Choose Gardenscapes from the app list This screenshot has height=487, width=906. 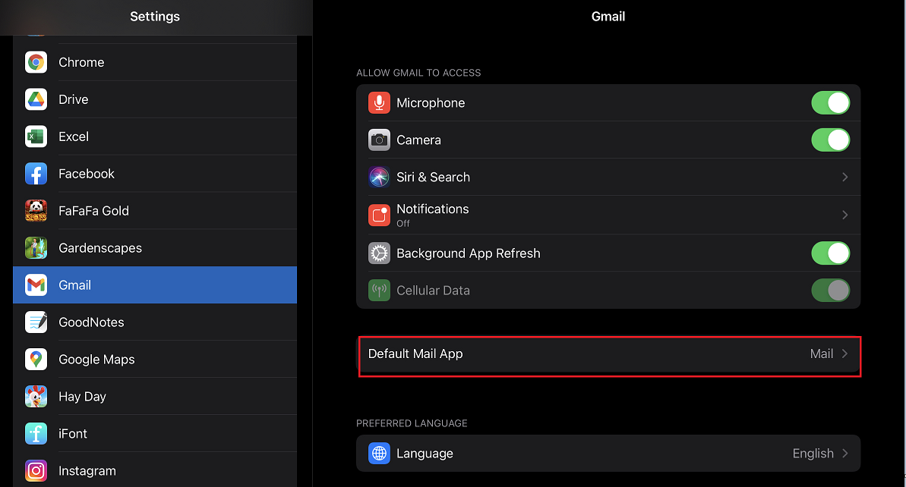[155, 248]
